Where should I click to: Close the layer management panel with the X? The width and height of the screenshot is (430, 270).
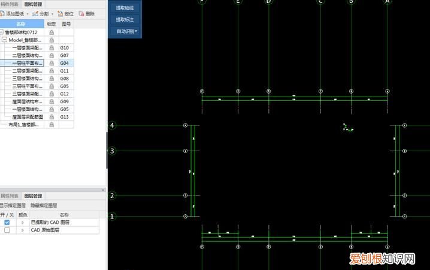[x=103, y=190]
